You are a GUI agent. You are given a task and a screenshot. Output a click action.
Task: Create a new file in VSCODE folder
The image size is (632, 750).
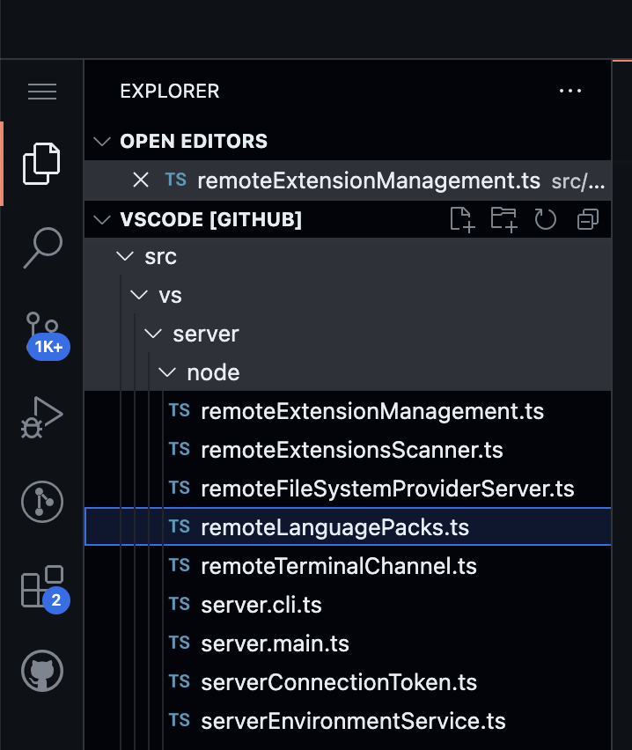pyautogui.click(x=462, y=220)
